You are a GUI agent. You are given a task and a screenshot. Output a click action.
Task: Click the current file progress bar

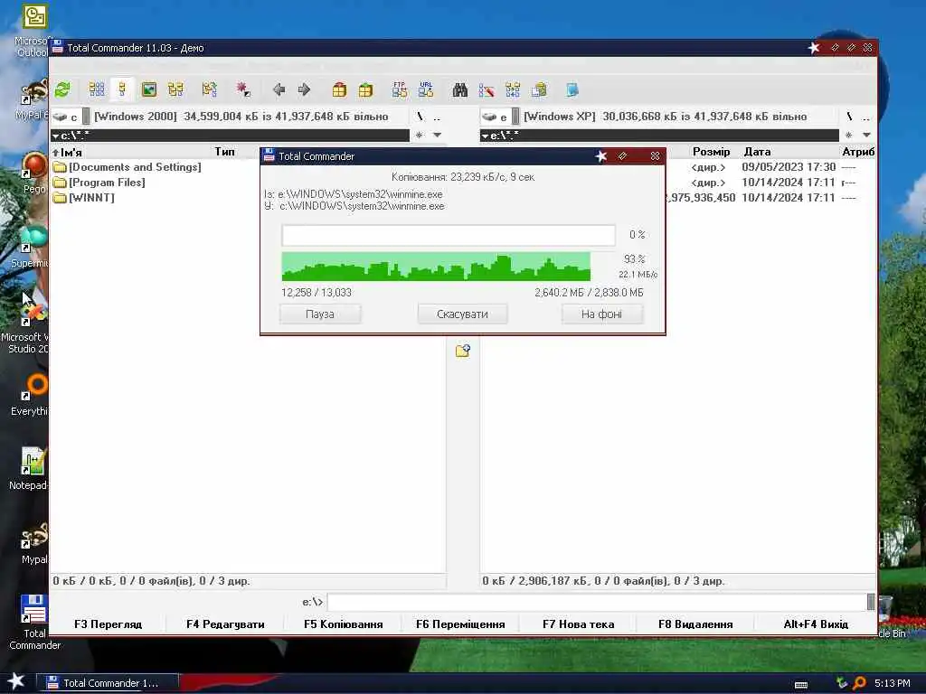(x=449, y=235)
